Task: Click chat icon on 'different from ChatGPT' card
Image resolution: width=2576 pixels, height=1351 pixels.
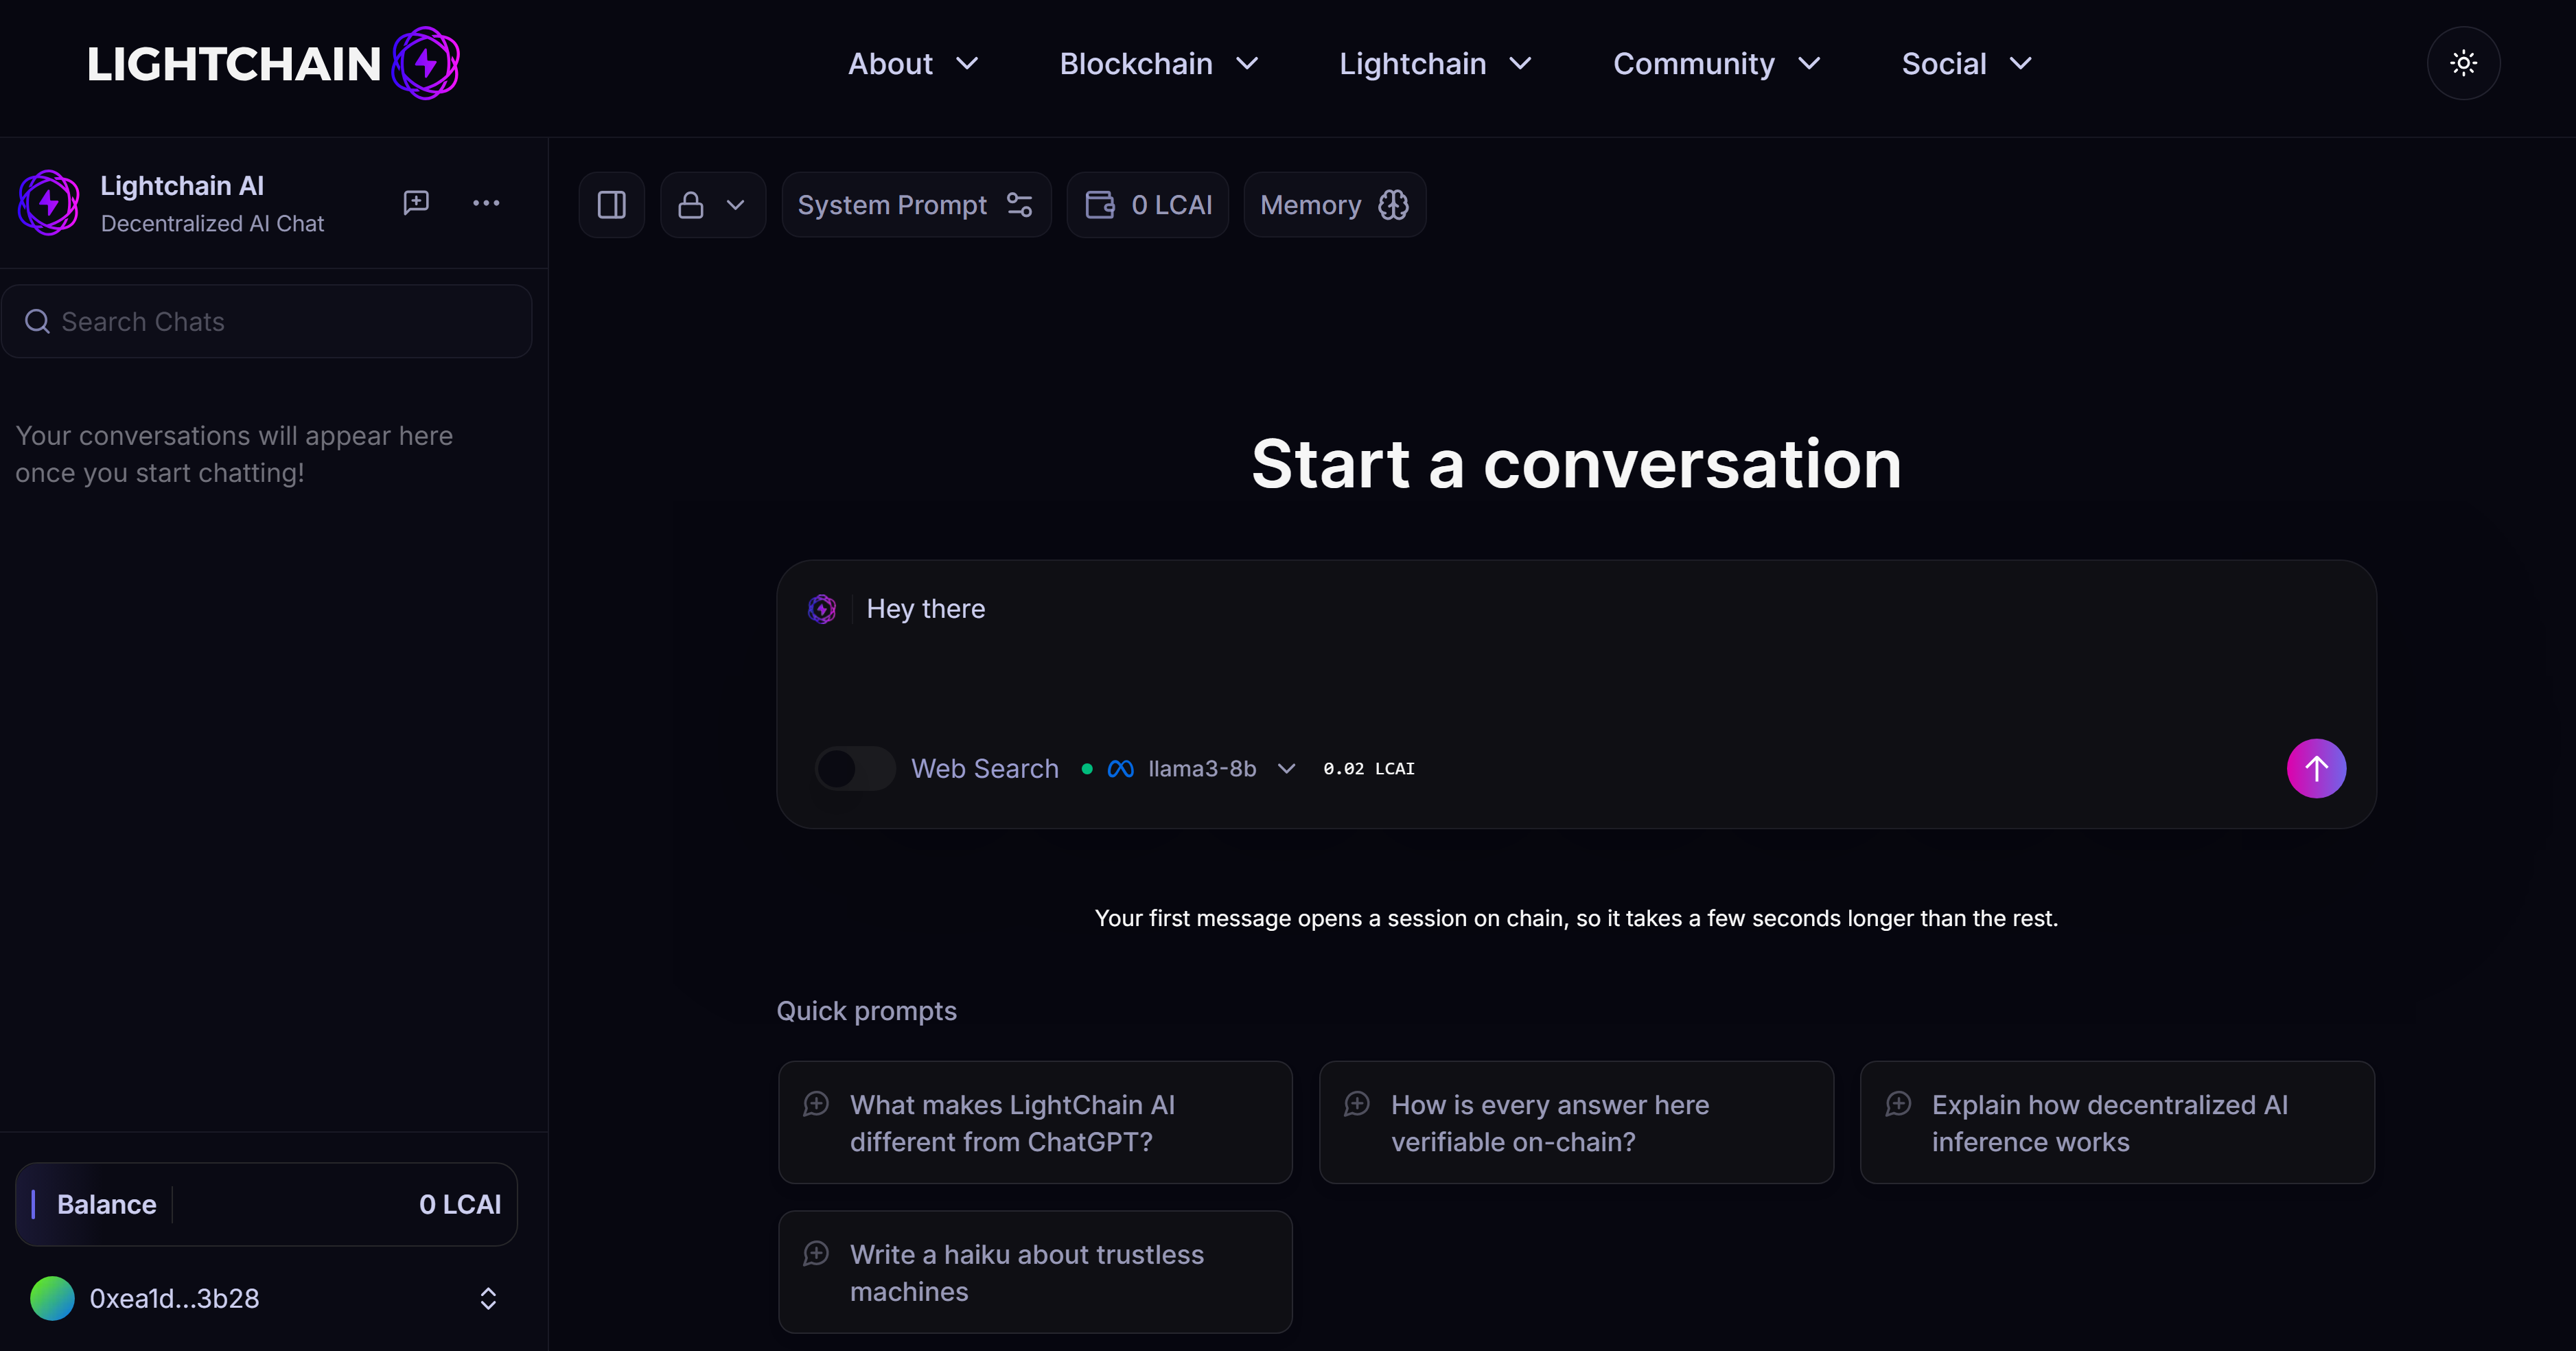Action: (816, 1103)
